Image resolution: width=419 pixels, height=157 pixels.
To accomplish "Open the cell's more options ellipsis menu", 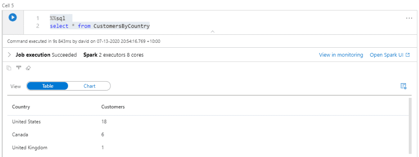I will click(409, 18).
